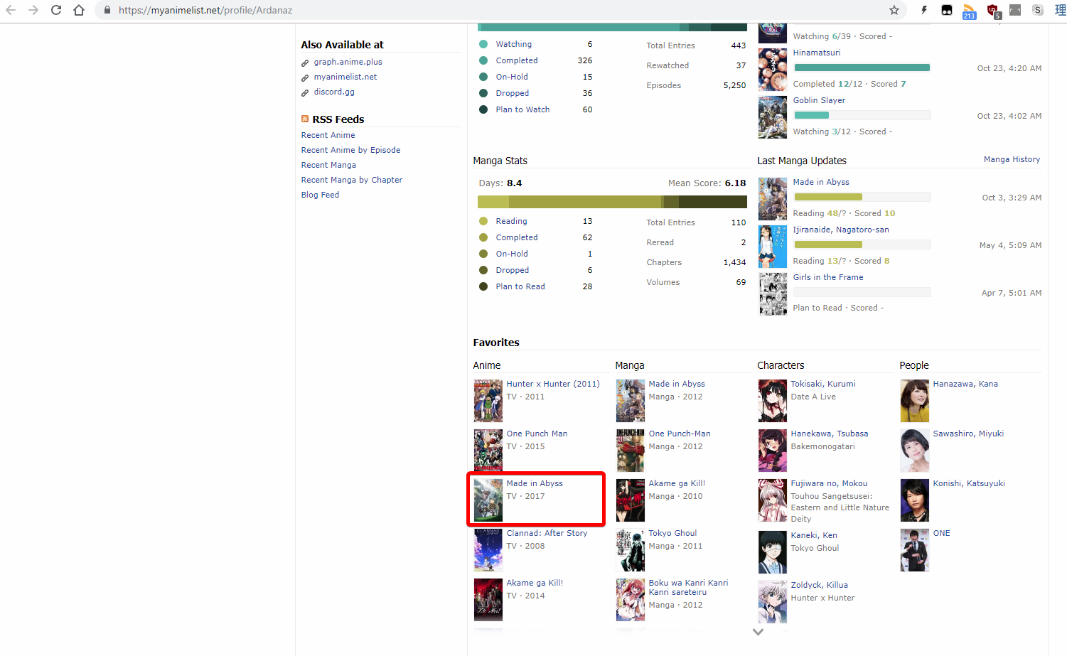Click the lightning bolt extension icon
Screen dimensions: 1067x656
(x=924, y=10)
